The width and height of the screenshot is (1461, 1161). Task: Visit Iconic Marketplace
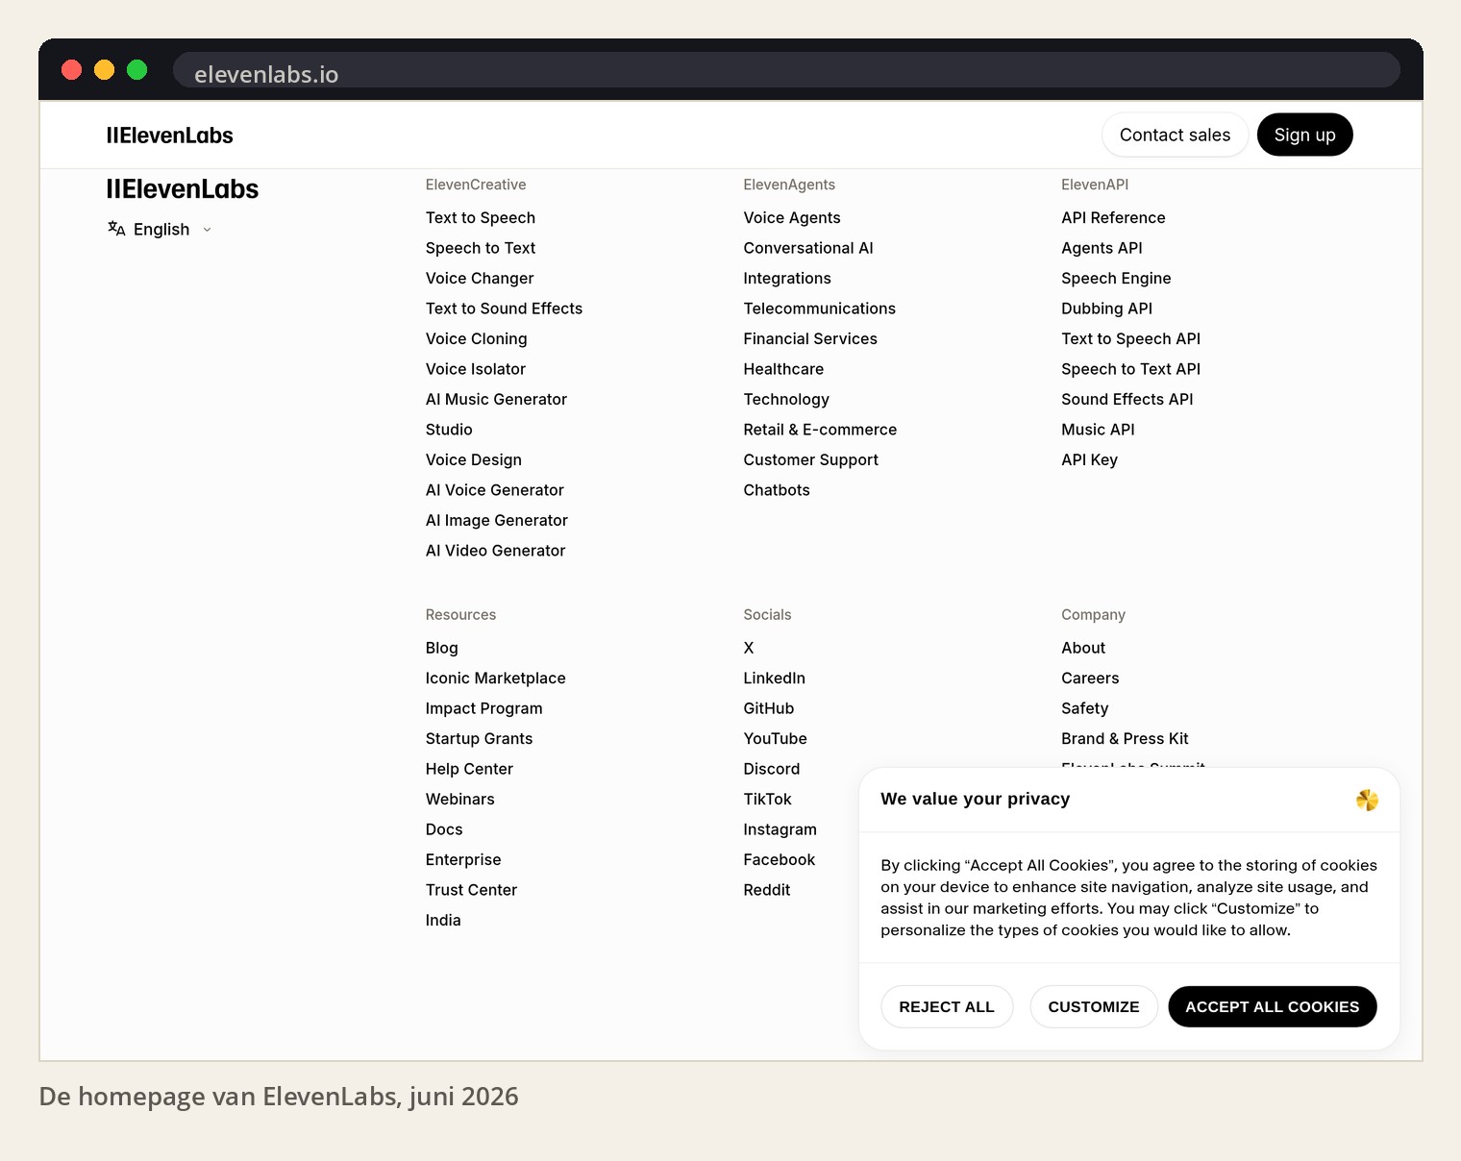point(496,679)
